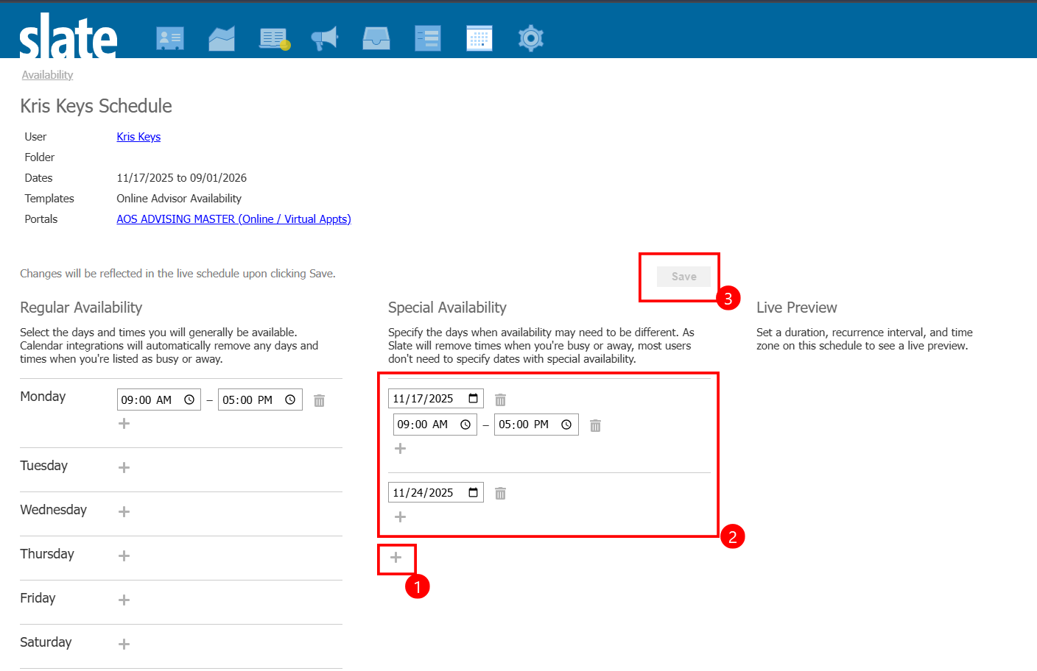Open the Database gear icon
1037x671 pixels.
point(530,38)
